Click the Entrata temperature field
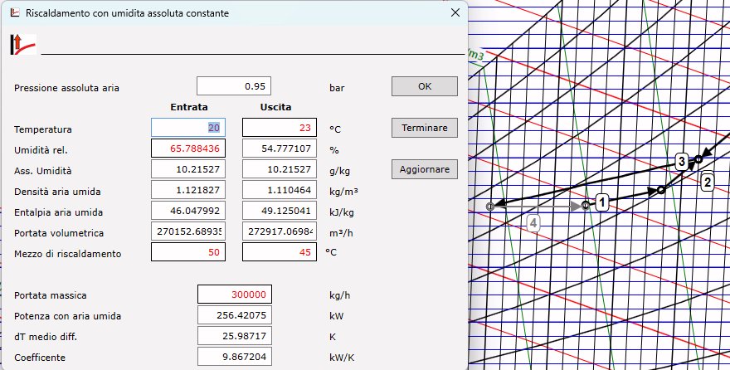The width and height of the screenshot is (730, 370). point(188,128)
